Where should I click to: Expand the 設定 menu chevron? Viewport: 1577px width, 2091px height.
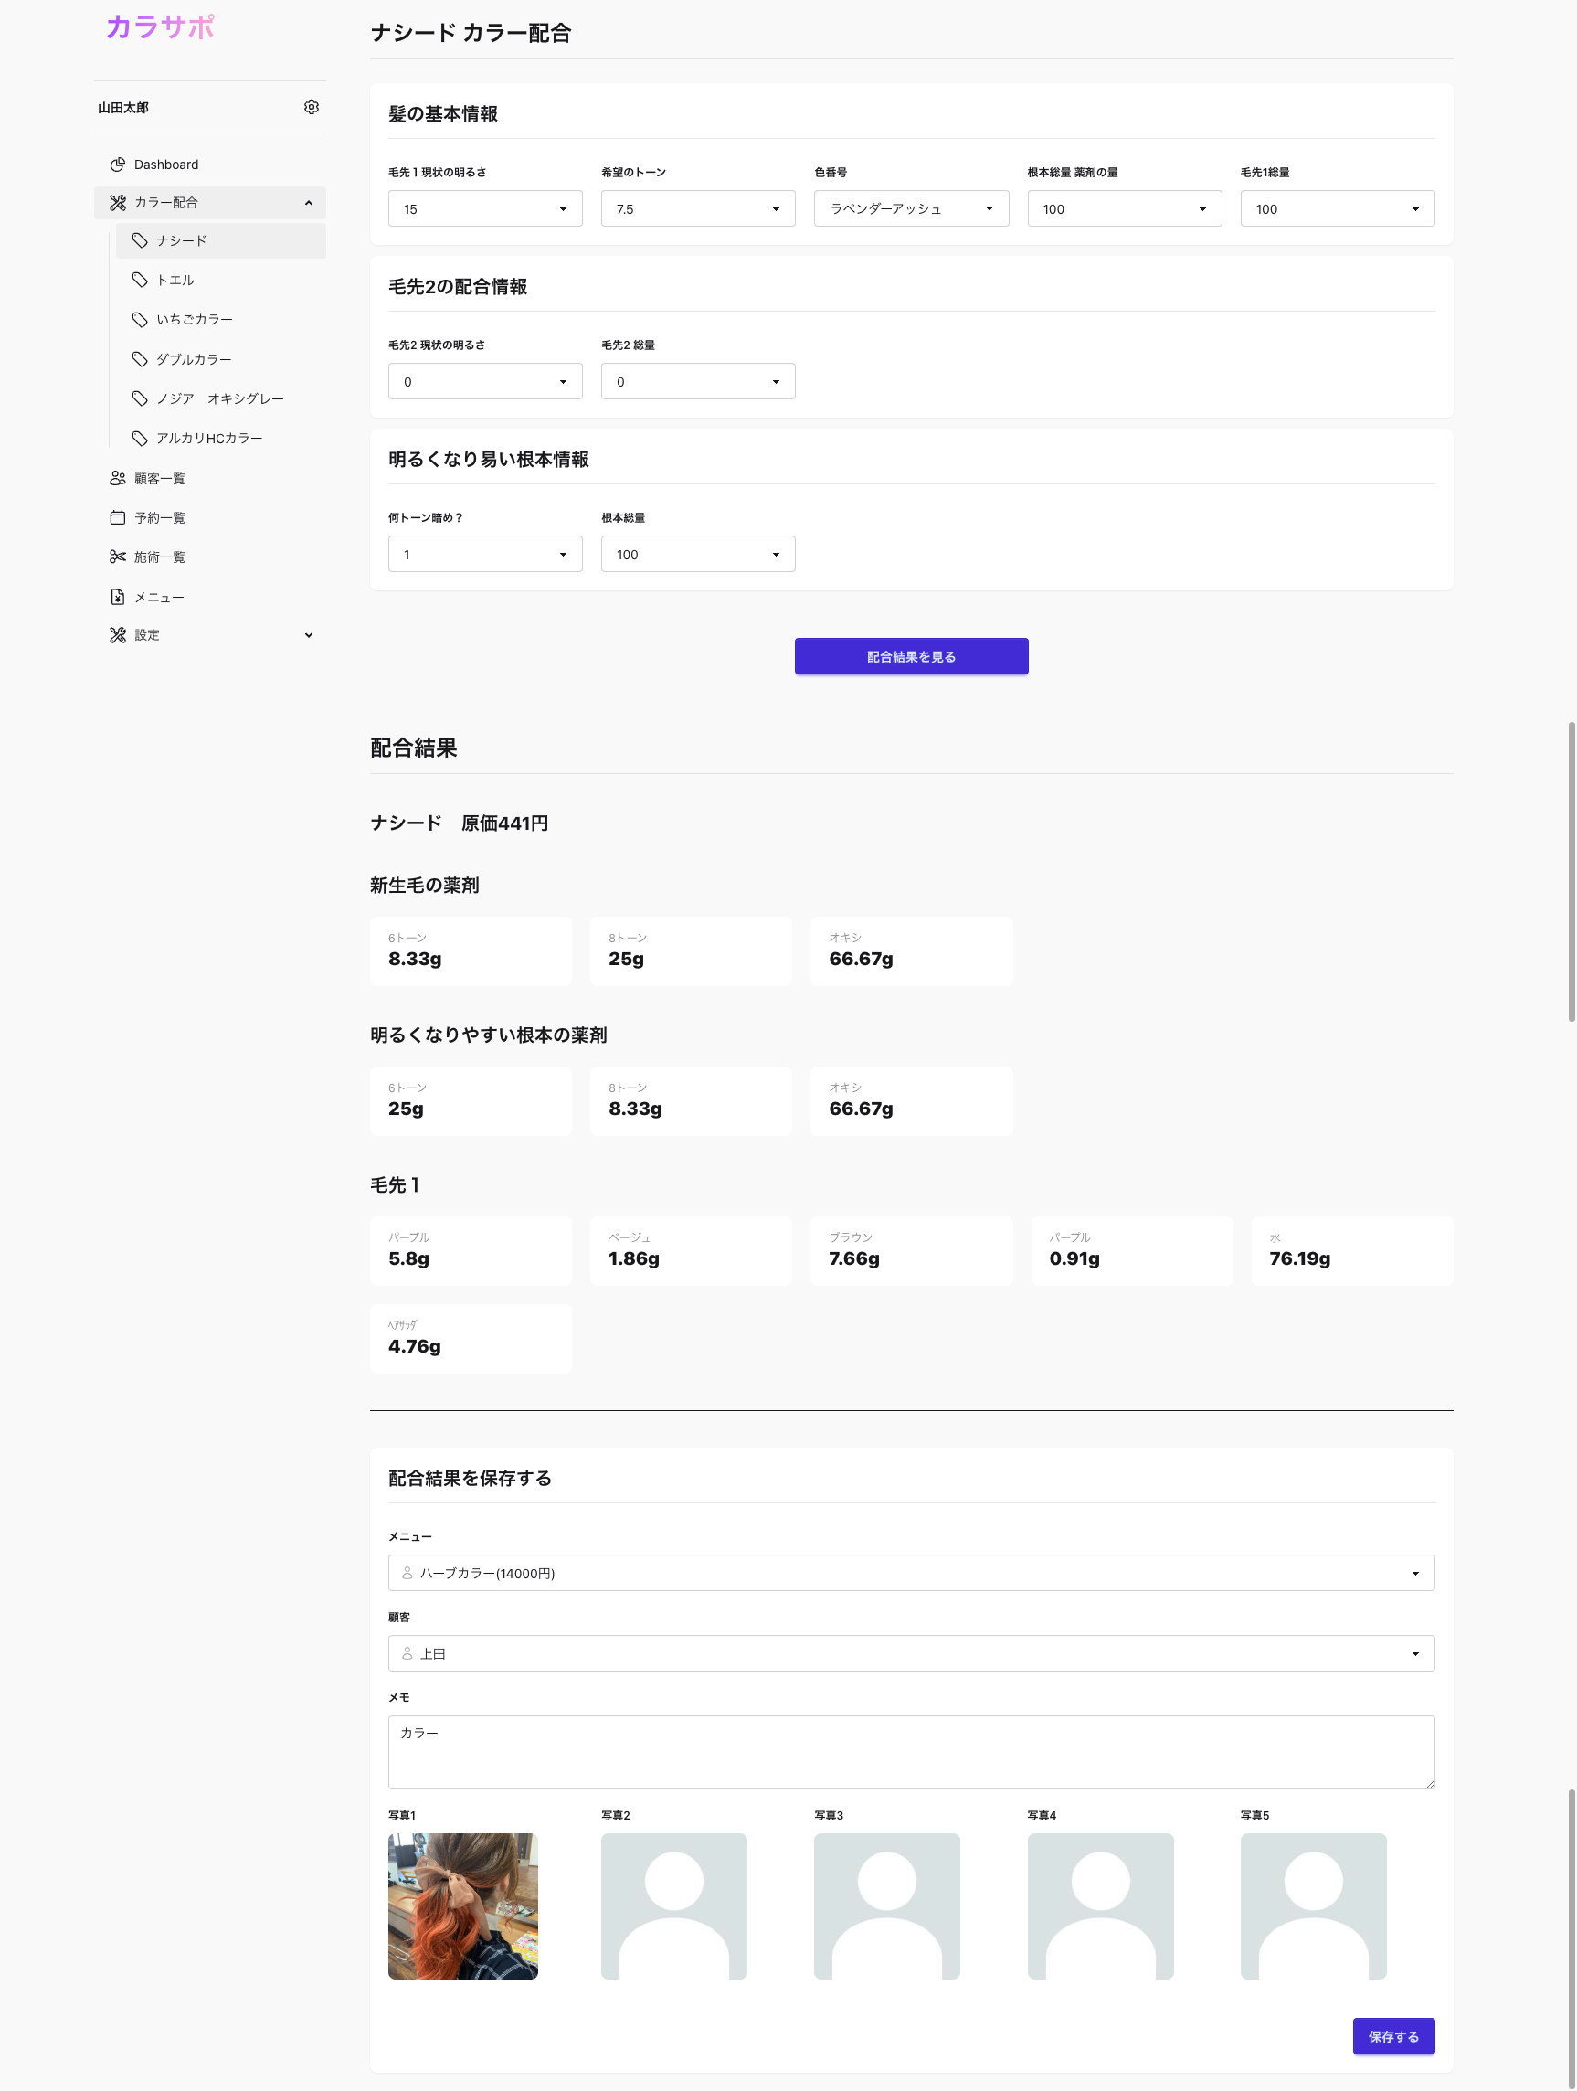click(308, 635)
